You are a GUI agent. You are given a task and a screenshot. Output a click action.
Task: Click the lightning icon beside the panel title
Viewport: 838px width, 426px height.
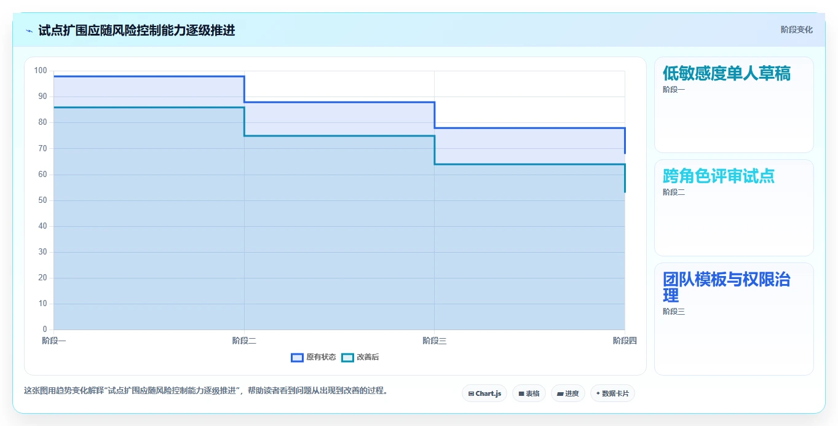29,31
